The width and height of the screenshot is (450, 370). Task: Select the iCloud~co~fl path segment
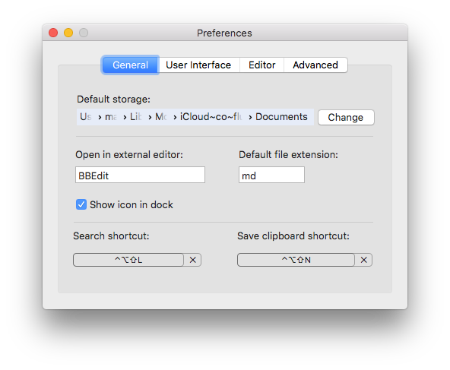(x=211, y=117)
